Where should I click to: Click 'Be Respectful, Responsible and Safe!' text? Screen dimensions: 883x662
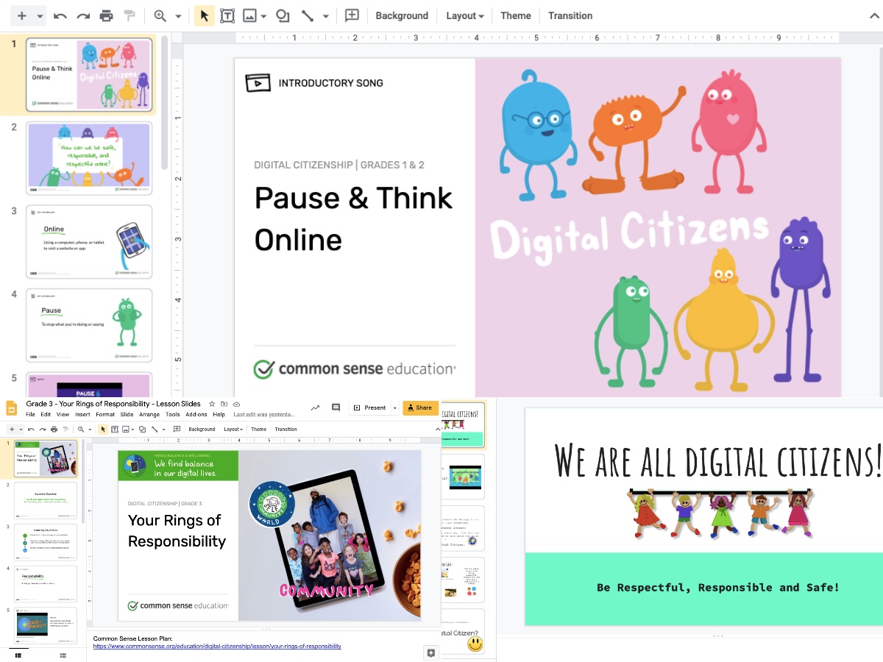pyautogui.click(x=718, y=588)
